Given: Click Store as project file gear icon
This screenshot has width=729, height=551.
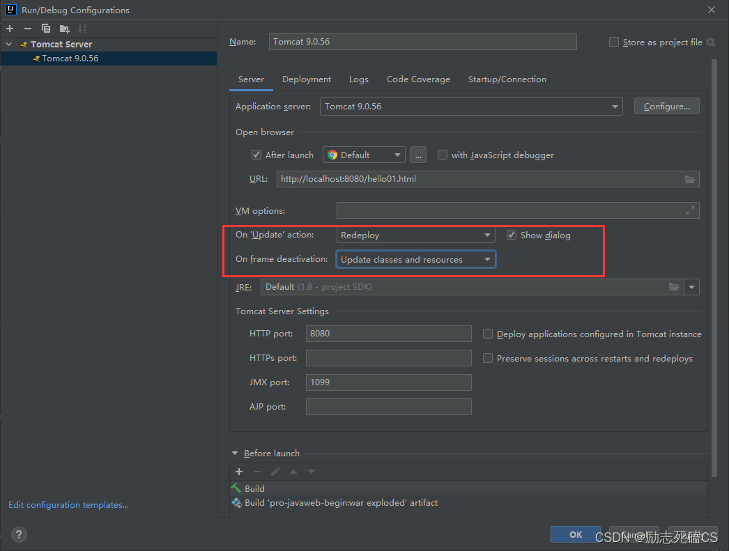Looking at the screenshot, I should pos(710,42).
